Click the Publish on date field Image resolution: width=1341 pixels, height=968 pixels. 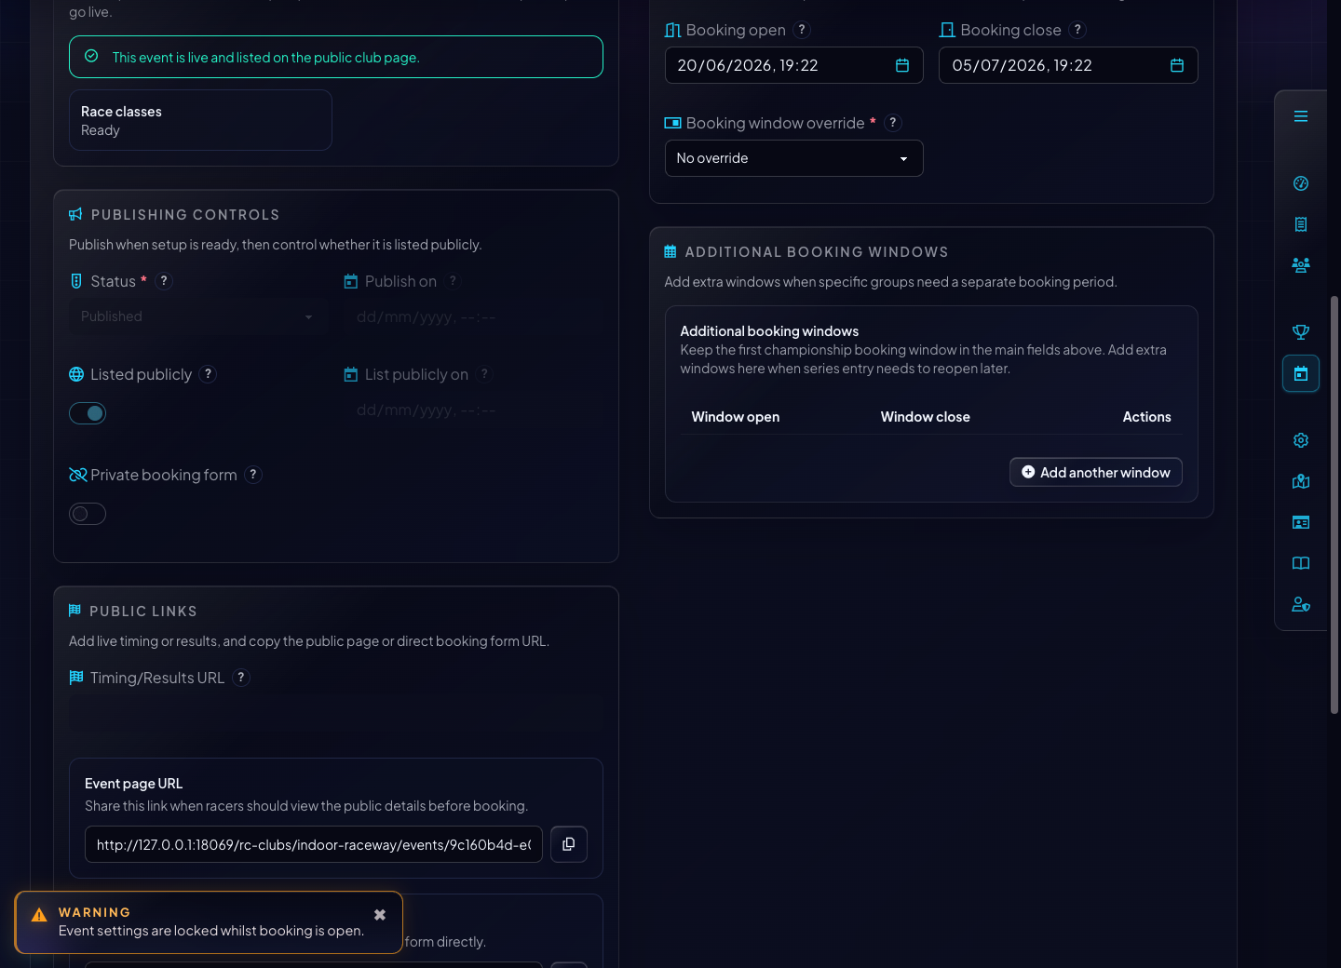473,316
